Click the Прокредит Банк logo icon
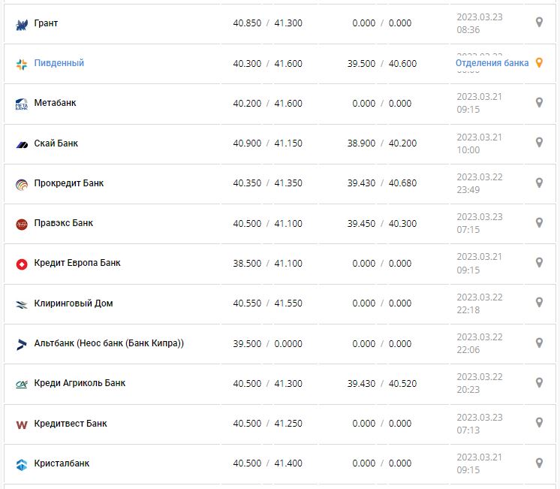Image resolution: width=560 pixels, height=489 pixels. [x=22, y=184]
